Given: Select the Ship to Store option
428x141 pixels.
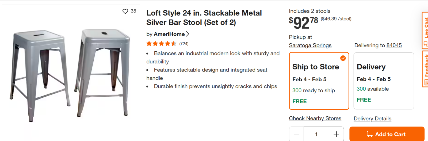Looking at the screenshot, I should pos(319,81).
